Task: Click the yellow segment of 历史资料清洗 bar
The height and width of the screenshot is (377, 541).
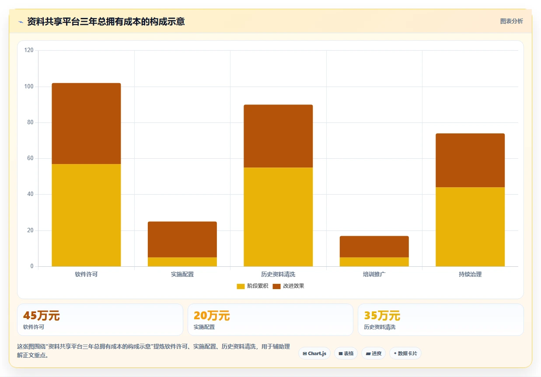Action: pyautogui.click(x=278, y=217)
